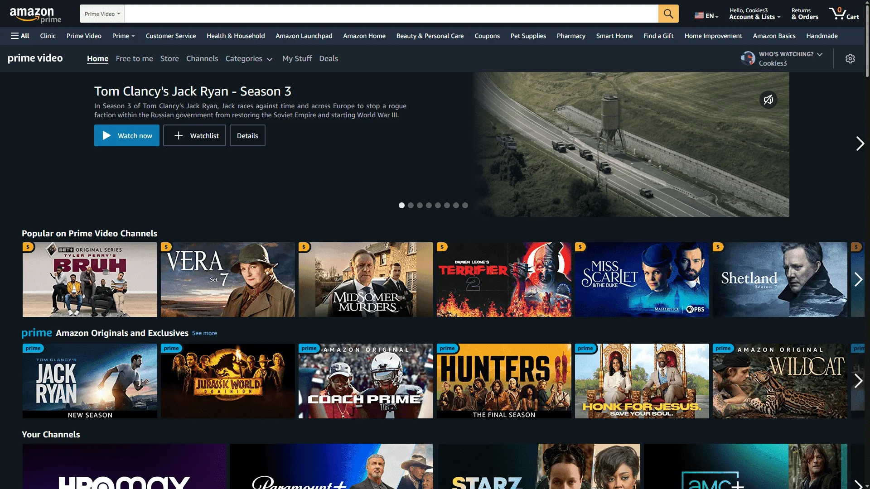Screen dimensions: 870x489
Task: Click into the search input field
Action: (x=391, y=14)
